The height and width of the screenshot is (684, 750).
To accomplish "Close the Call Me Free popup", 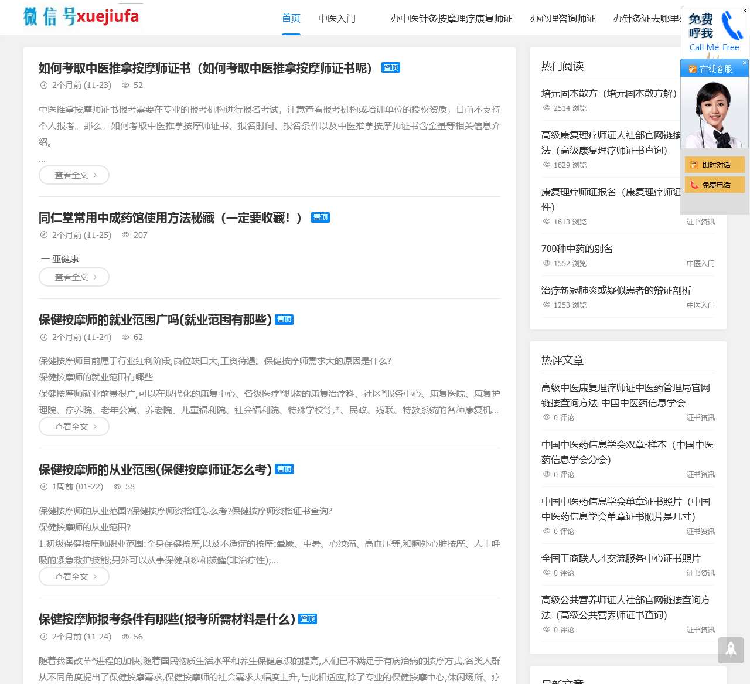I will pos(745,11).
